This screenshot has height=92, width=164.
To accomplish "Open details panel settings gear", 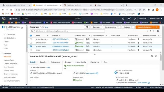I will [x=152, y=56].
